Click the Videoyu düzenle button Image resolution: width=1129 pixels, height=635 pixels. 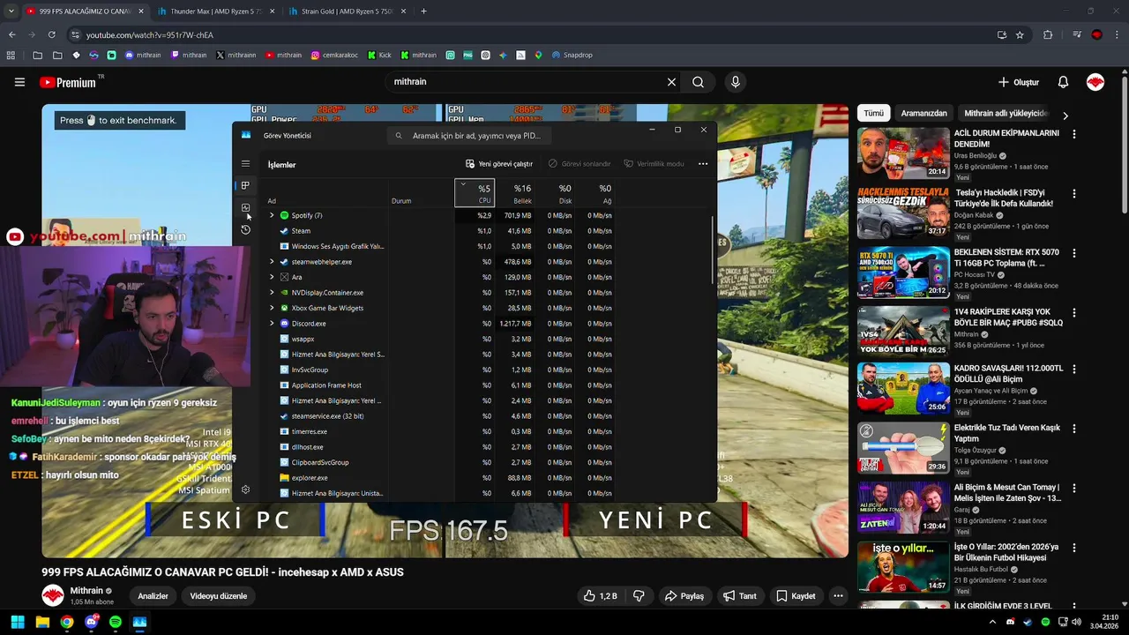[x=219, y=596]
